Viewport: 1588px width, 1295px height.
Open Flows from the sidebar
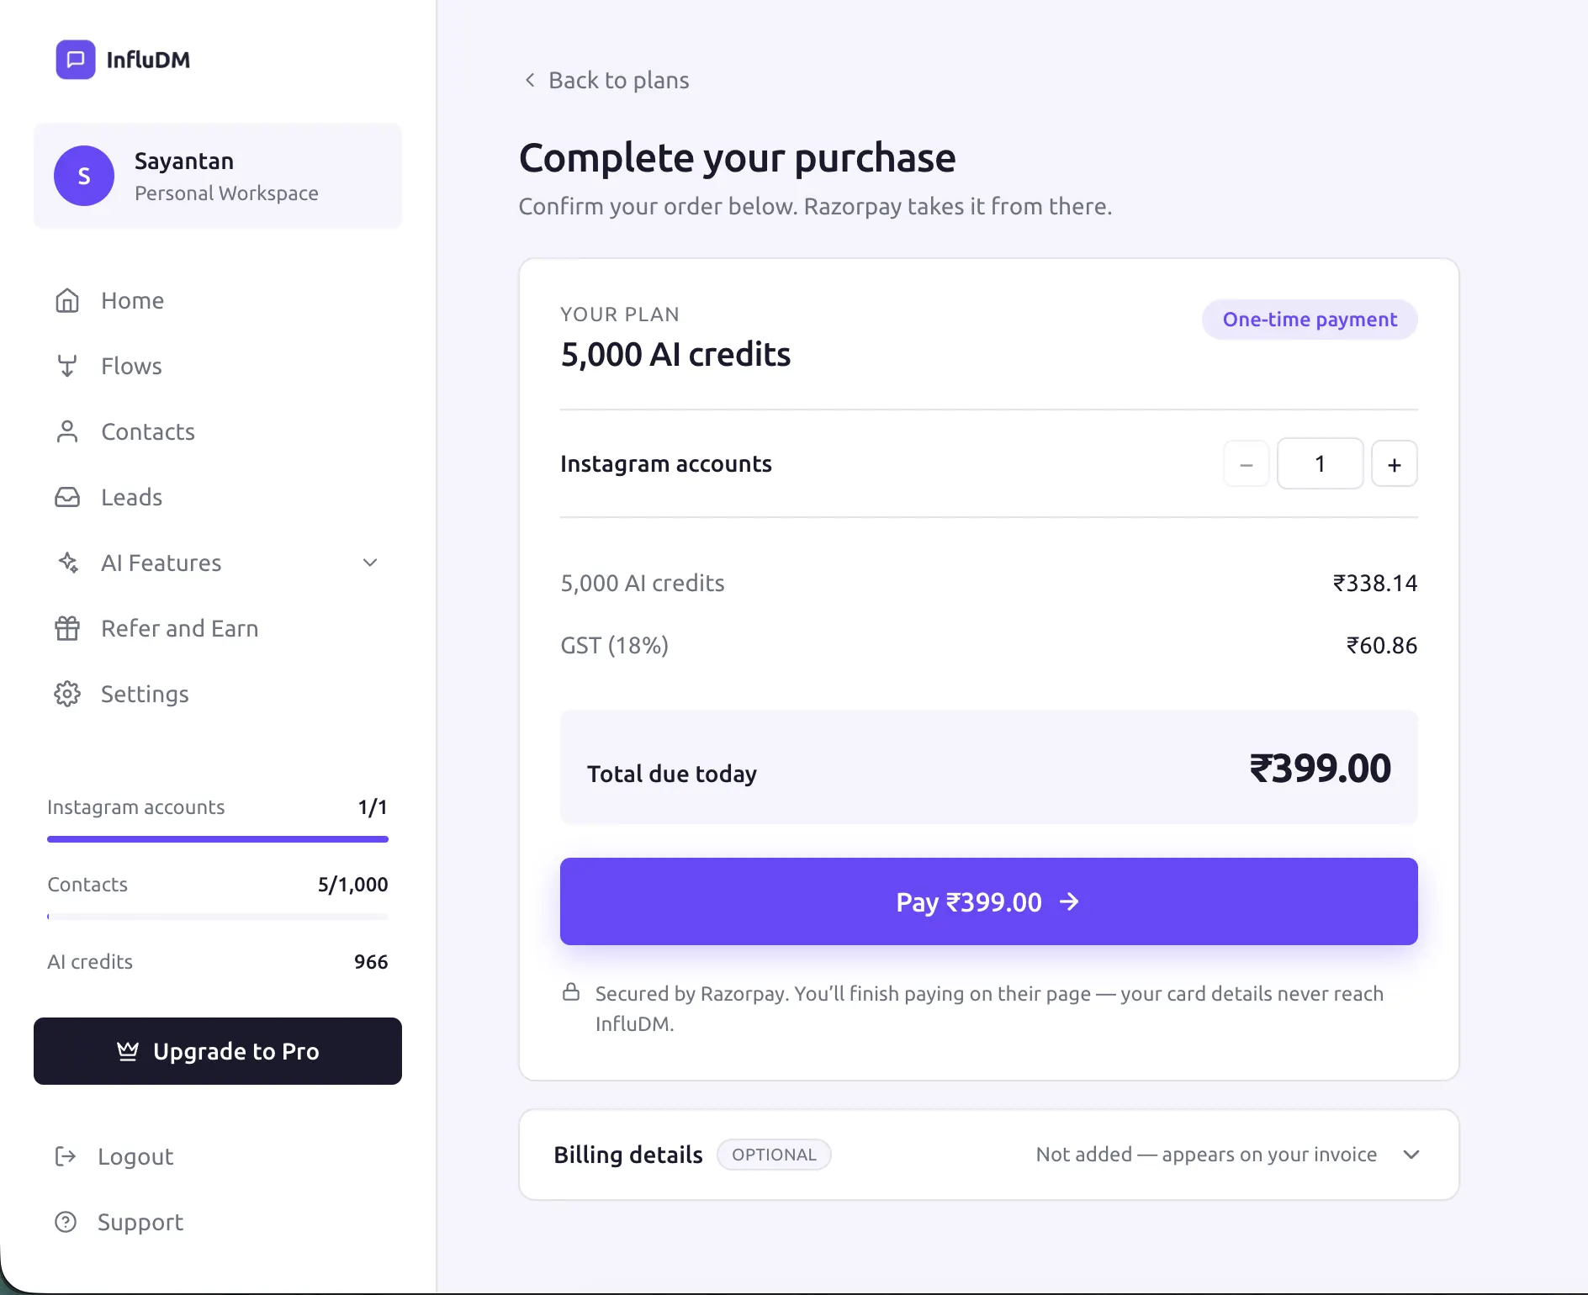pyautogui.click(x=217, y=366)
